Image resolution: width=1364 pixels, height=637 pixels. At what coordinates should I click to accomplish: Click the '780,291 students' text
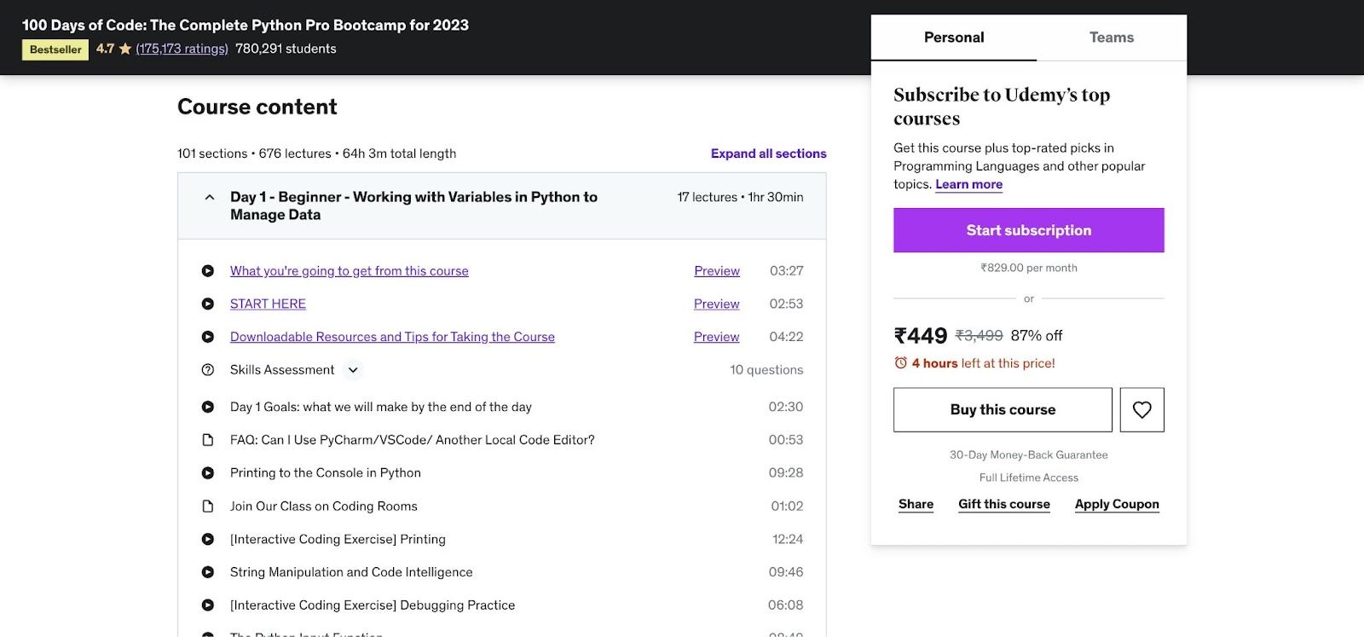[x=286, y=49]
